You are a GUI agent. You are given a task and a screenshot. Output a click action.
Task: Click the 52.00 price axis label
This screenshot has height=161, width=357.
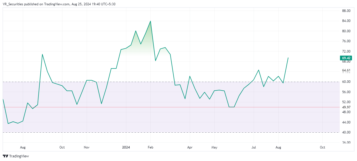pyautogui.click(x=346, y=102)
